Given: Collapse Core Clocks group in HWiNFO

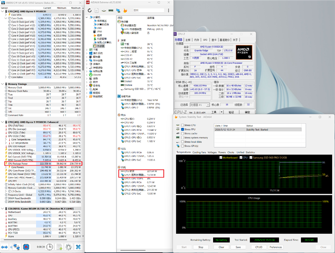Looking at the screenshot, I should pos(6,18).
